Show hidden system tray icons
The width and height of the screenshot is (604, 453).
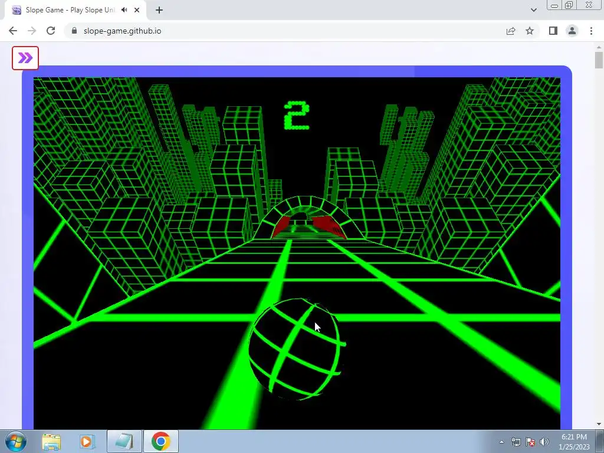click(501, 442)
